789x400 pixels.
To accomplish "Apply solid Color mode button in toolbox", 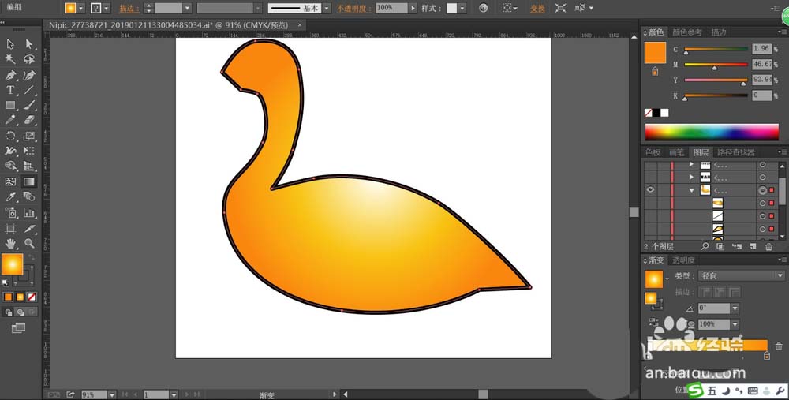I will pyautogui.click(x=8, y=297).
